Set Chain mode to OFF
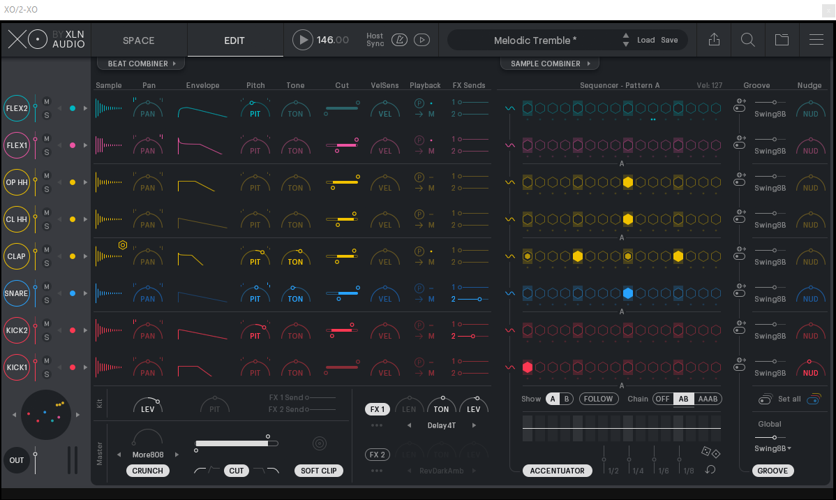Screen dimensions: 836x500 (x=662, y=399)
